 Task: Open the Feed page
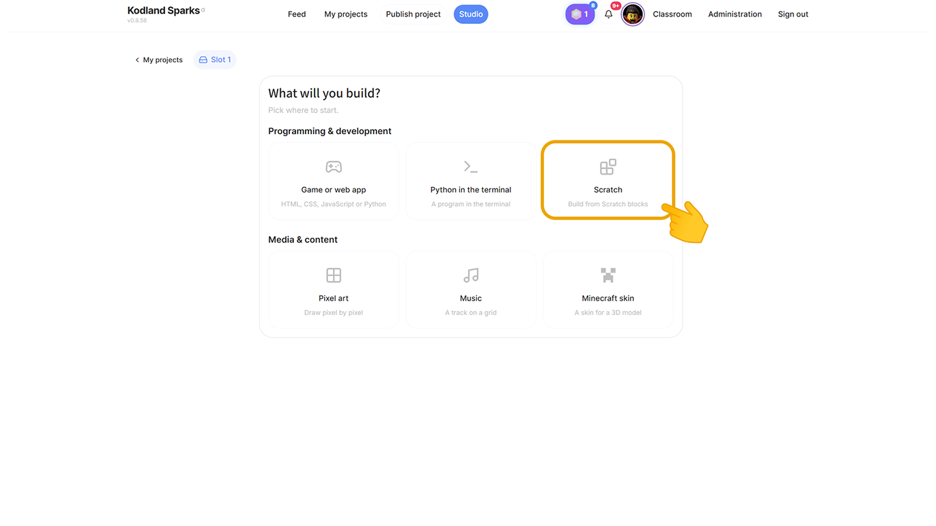297,14
